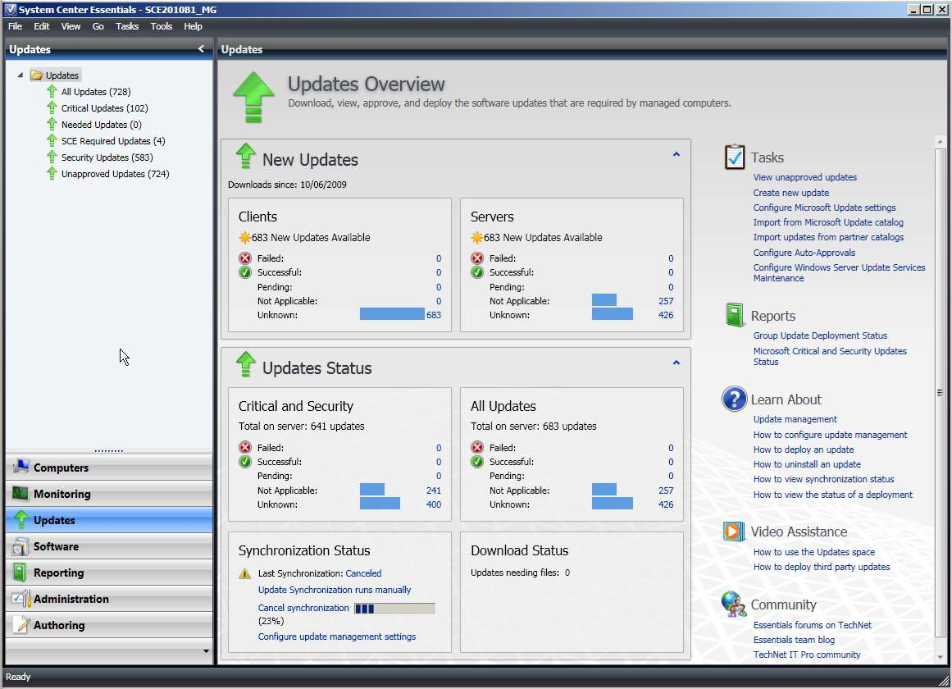Viewport: 952px width, 689px height.
Task: Open the Essentials team blog link
Action: [x=794, y=640]
